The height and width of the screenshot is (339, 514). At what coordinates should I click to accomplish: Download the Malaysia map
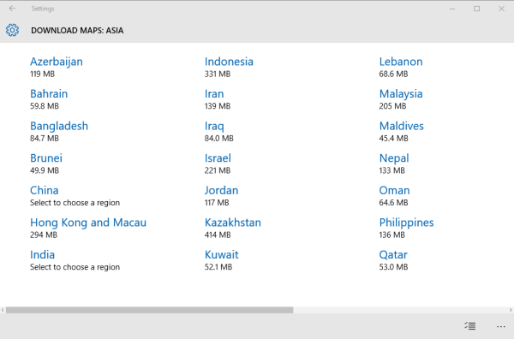[x=401, y=99]
